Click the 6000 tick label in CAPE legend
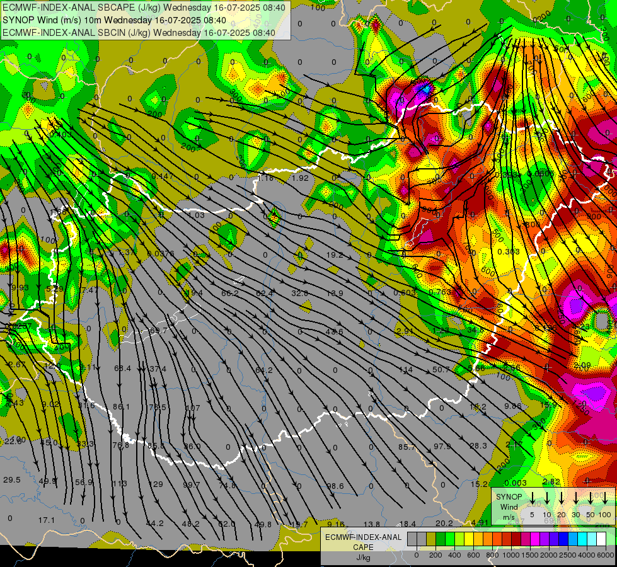The width and height of the screenshot is (617, 567). pyautogui.click(x=605, y=555)
